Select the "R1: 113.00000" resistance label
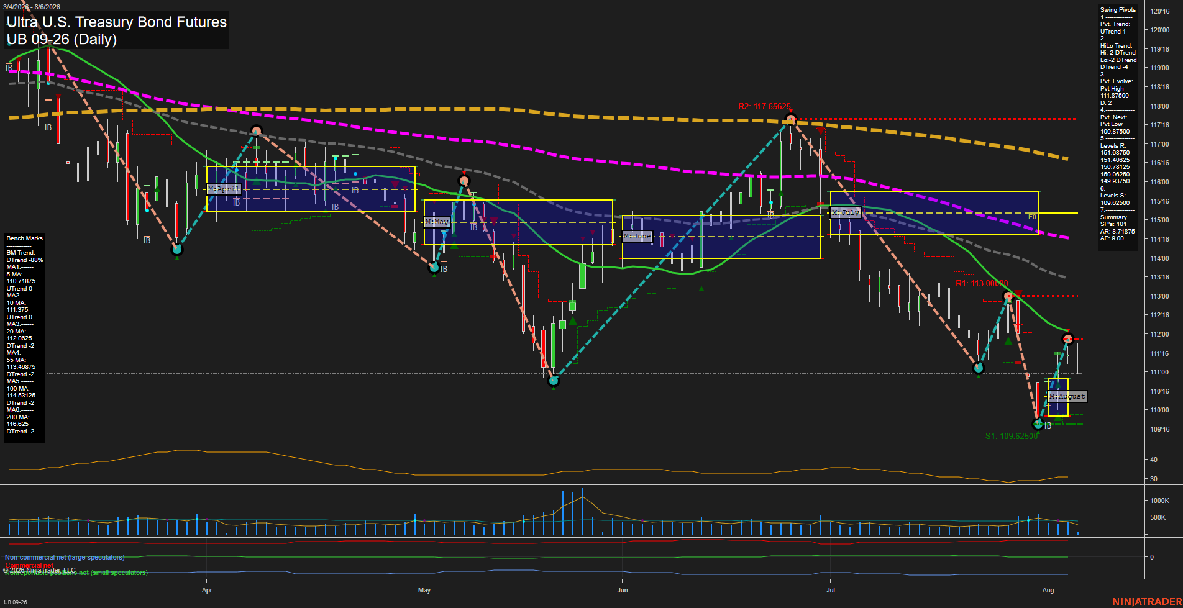The width and height of the screenshot is (1183, 608). tap(982, 283)
